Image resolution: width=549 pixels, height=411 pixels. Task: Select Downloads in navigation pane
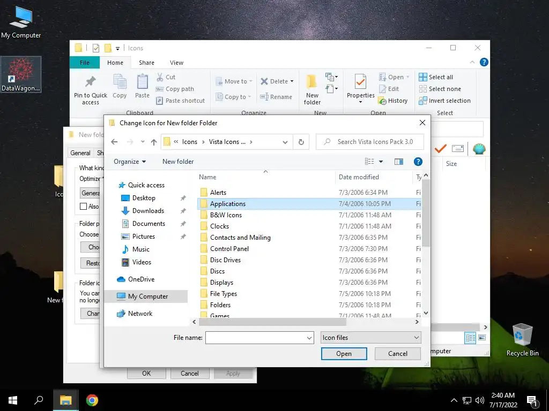pyautogui.click(x=148, y=211)
